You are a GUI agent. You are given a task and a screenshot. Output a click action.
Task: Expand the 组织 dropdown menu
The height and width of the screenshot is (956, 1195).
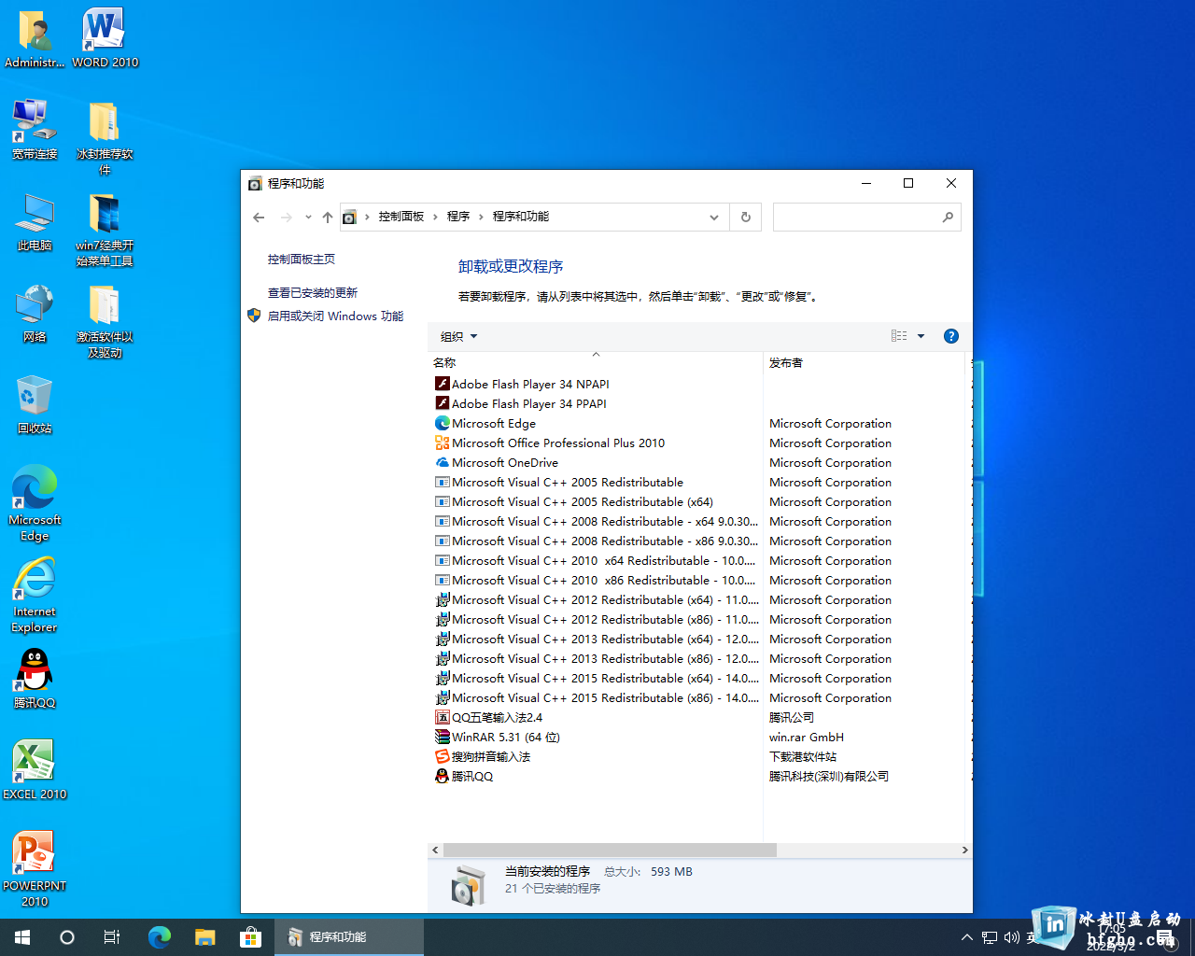[x=458, y=336]
